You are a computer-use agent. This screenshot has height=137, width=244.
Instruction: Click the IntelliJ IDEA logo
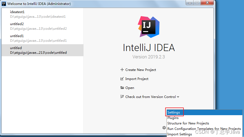(149, 27)
